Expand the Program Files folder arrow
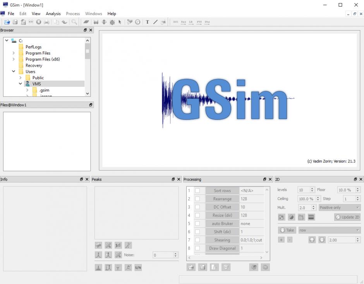The image size is (364, 284). click(14, 53)
